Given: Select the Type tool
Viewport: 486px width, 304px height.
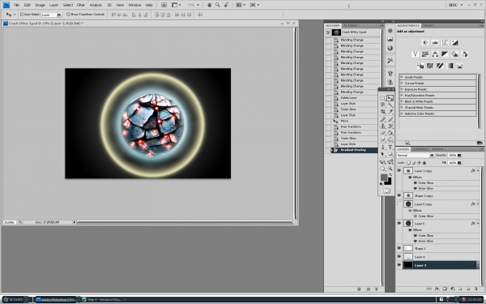Looking at the screenshot, I should [x=390, y=148].
